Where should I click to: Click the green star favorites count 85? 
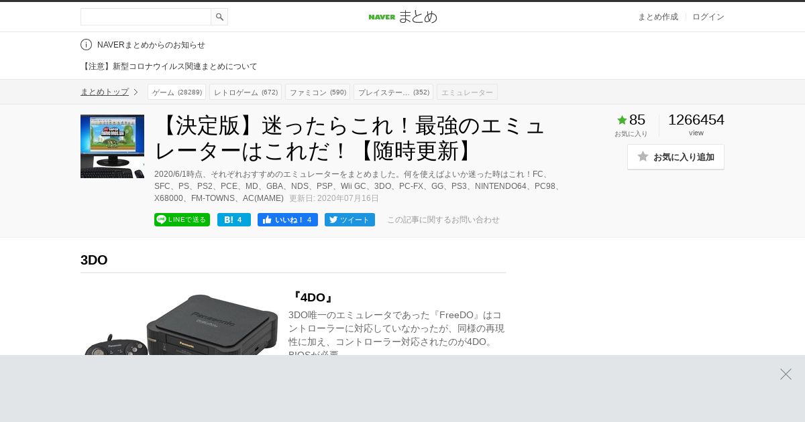tap(631, 120)
